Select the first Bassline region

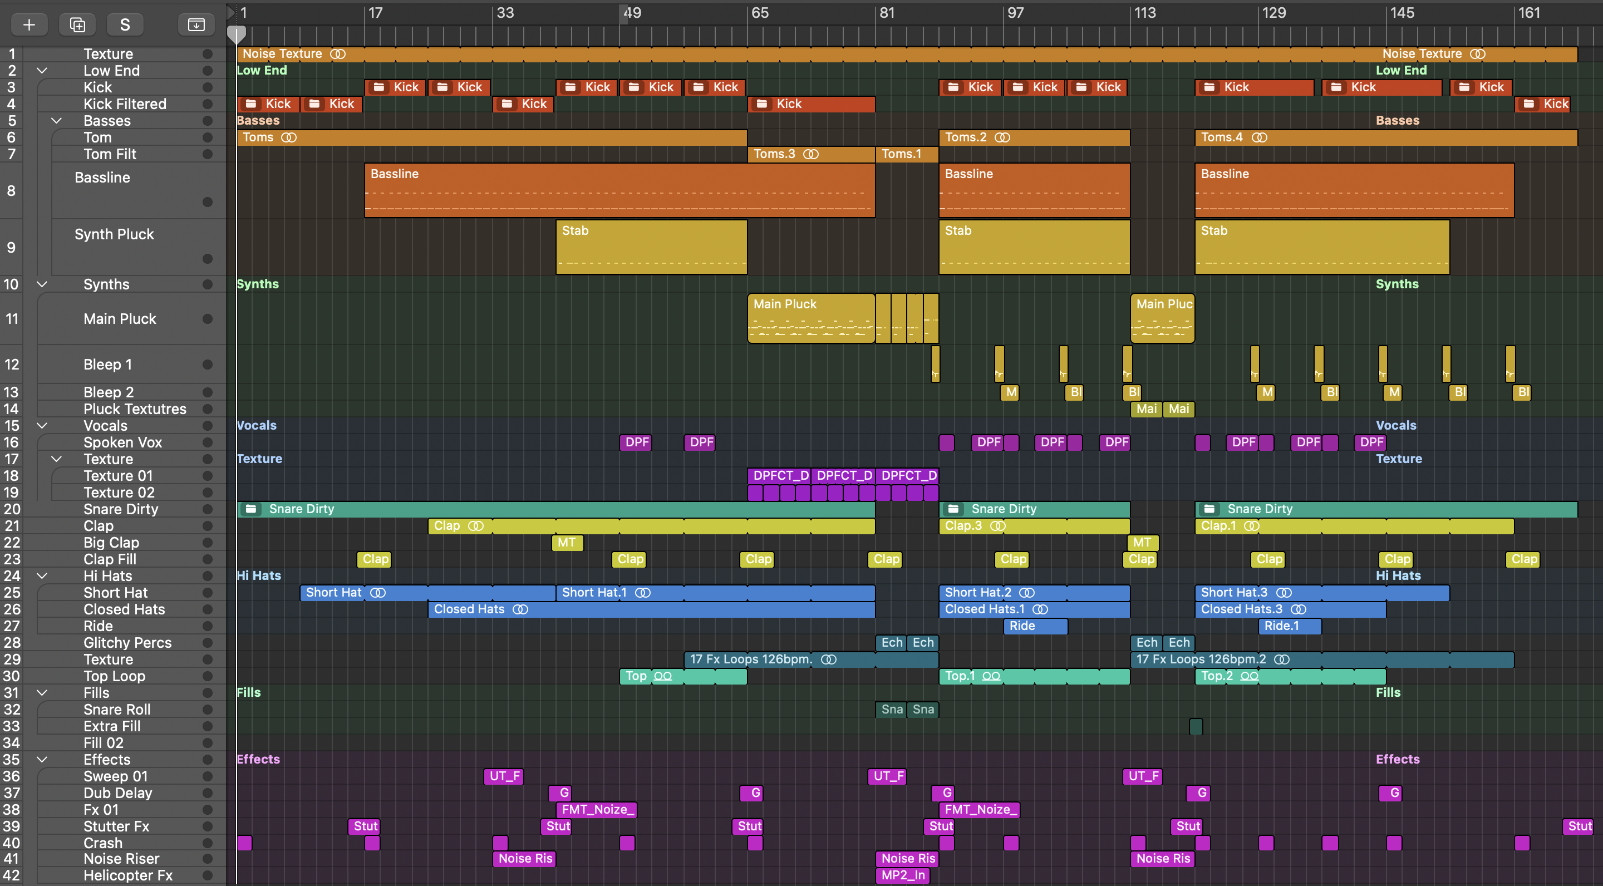620,190
